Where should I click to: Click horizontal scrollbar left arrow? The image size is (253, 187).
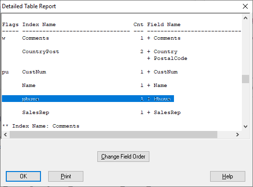(x=5, y=135)
